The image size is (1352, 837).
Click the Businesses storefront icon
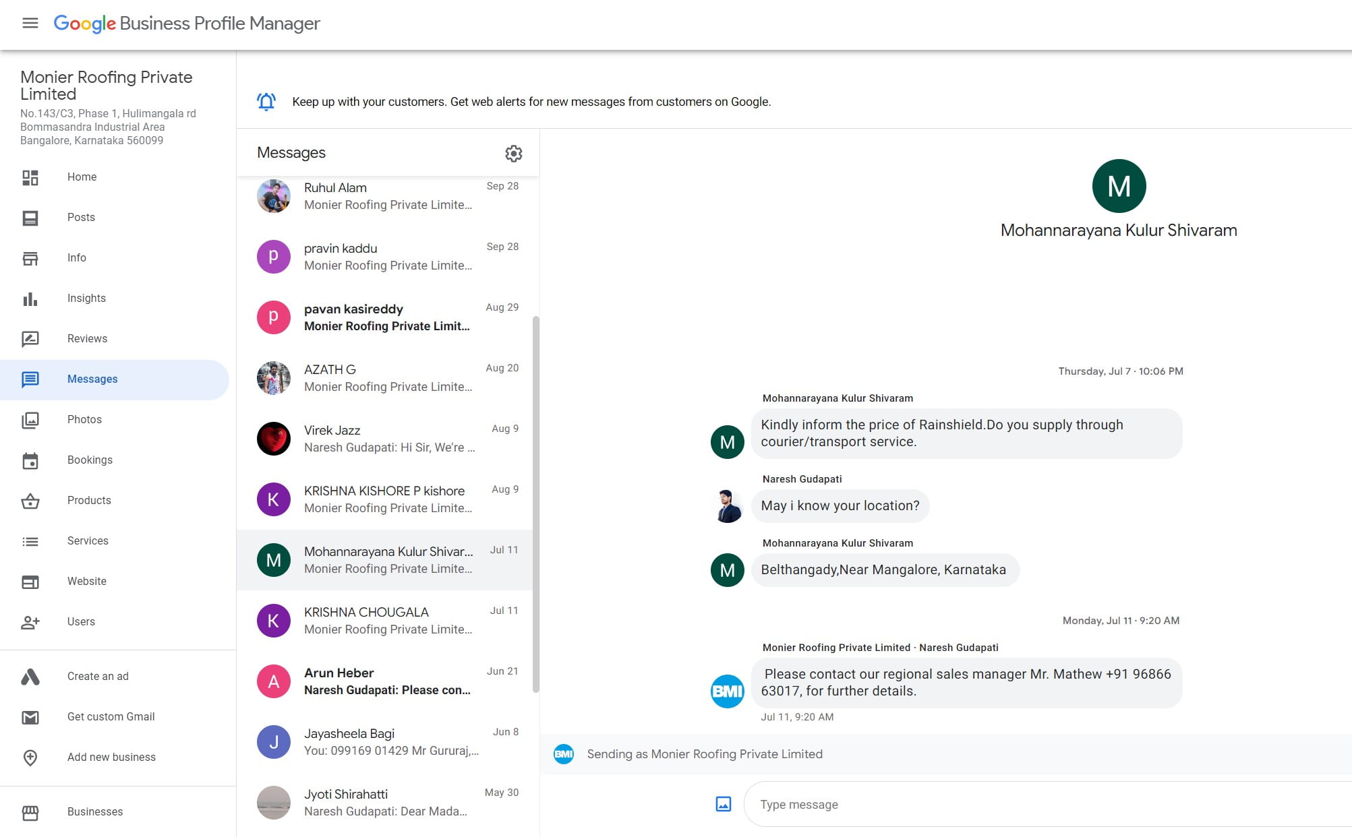click(x=30, y=812)
